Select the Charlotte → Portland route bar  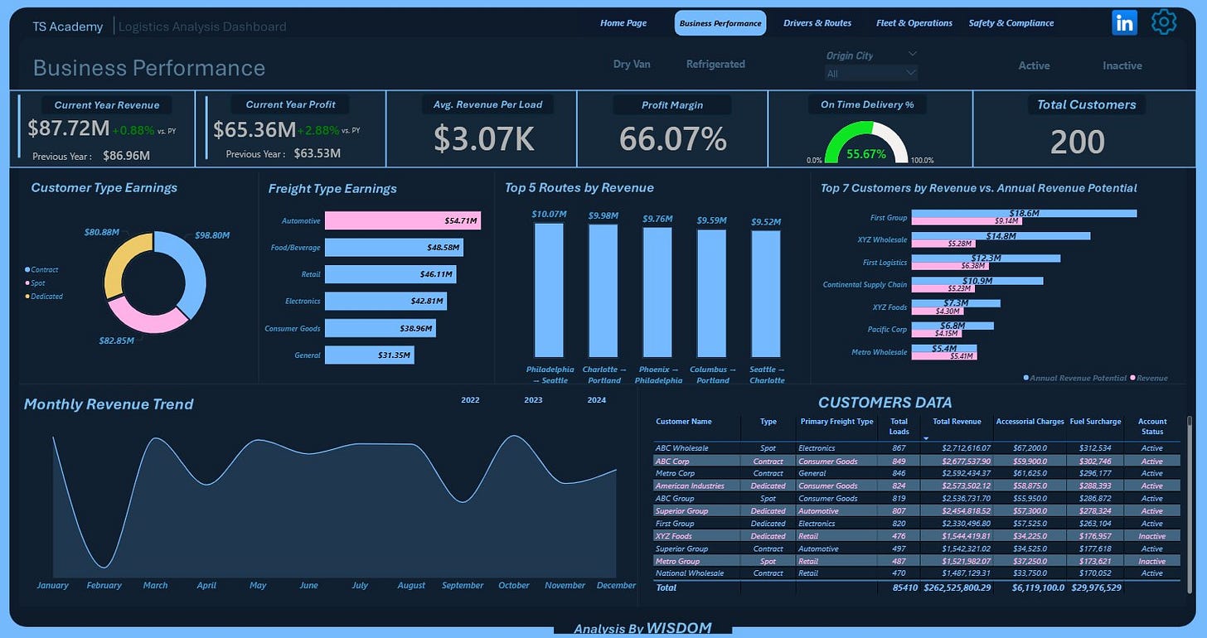[603, 290]
